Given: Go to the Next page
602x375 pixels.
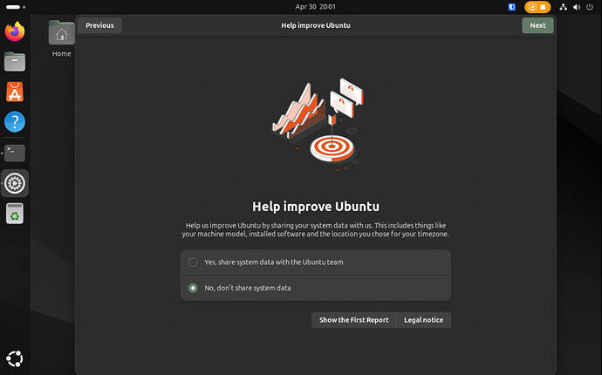Looking at the screenshot, I should tap(537, 25).
